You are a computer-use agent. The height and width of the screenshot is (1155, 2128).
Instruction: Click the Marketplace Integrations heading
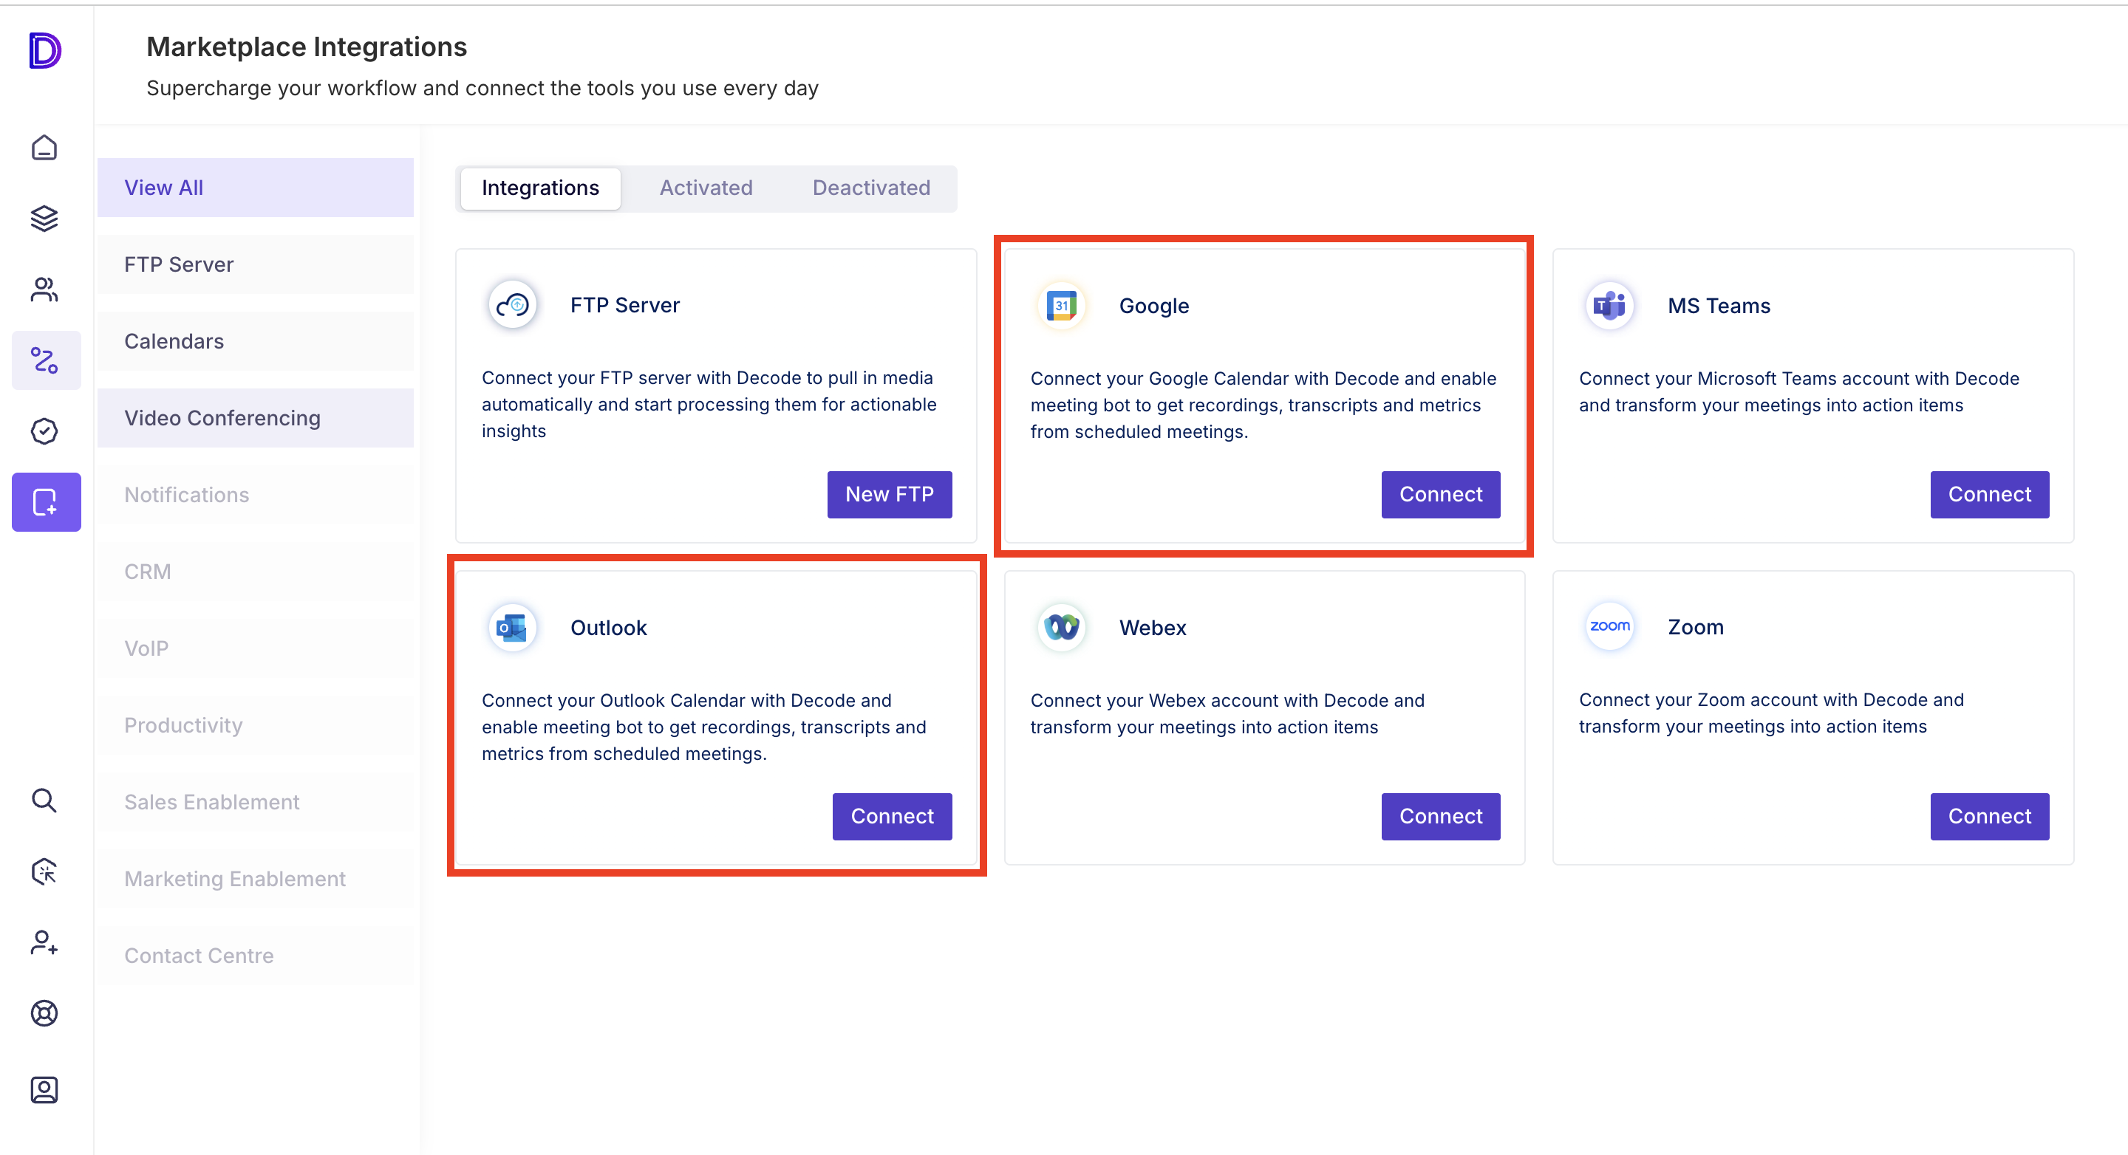point(307,47)
